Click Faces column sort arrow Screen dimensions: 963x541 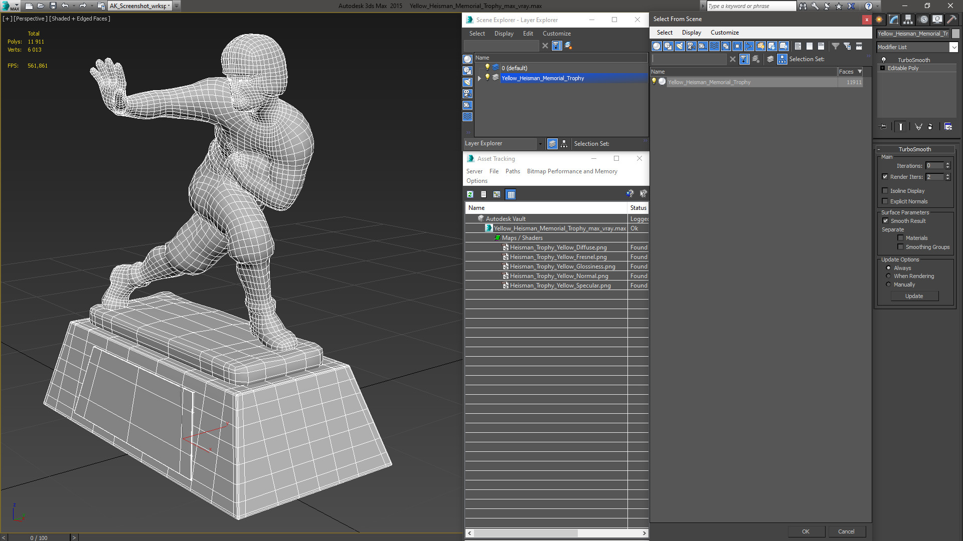coord(860,72)
